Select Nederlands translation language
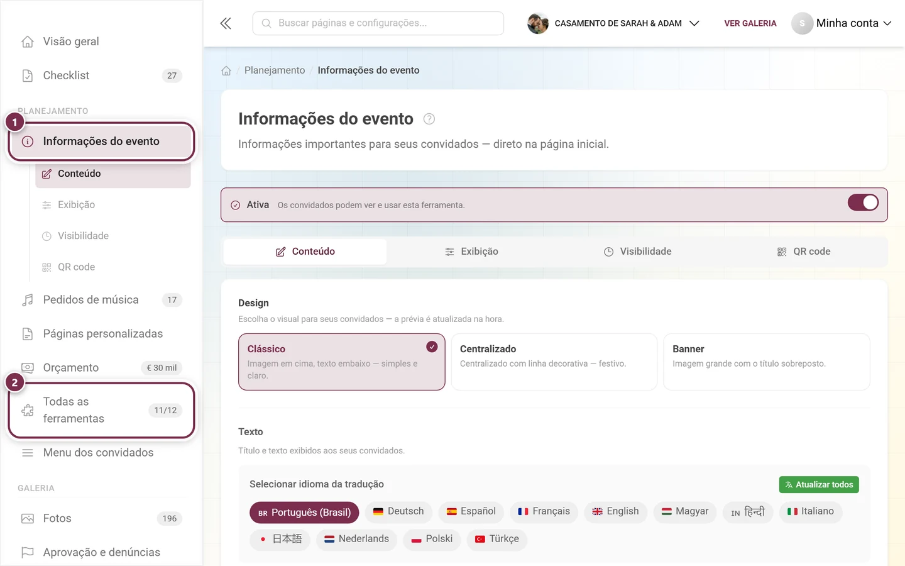The height and width of the screenshot is (566, 905). point(356,539)
